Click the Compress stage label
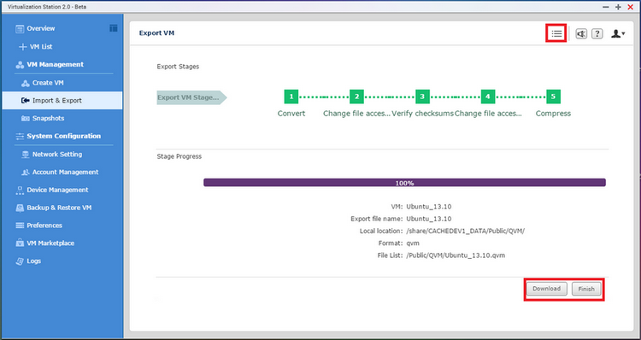Screen dimensions: 641x340 pos(553,114)
